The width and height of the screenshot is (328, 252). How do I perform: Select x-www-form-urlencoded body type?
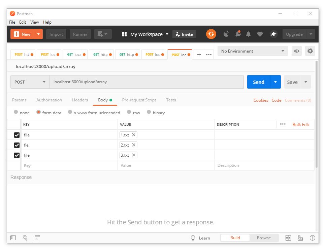[70, 112]
